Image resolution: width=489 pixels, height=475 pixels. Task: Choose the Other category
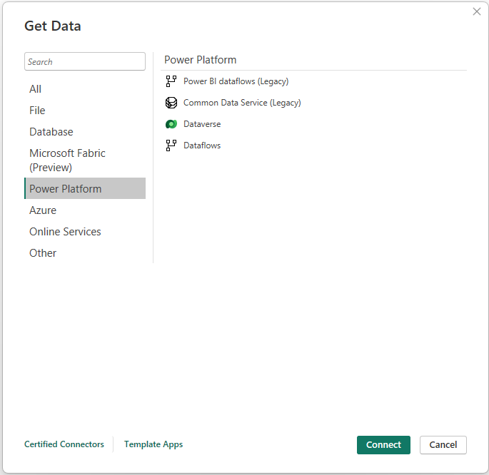43,253
